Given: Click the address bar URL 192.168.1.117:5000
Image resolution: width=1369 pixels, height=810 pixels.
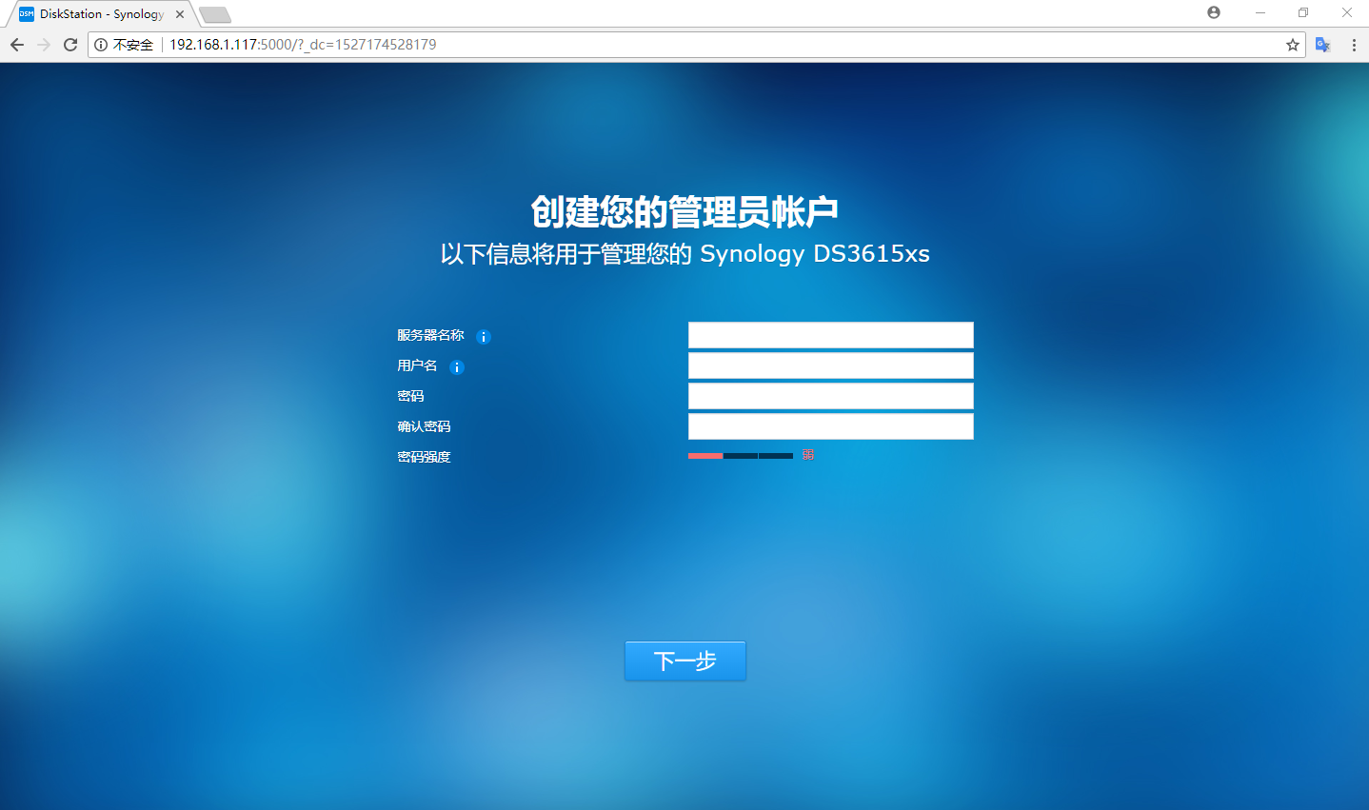Looking at the screenshot, I should tap(303, 45).
